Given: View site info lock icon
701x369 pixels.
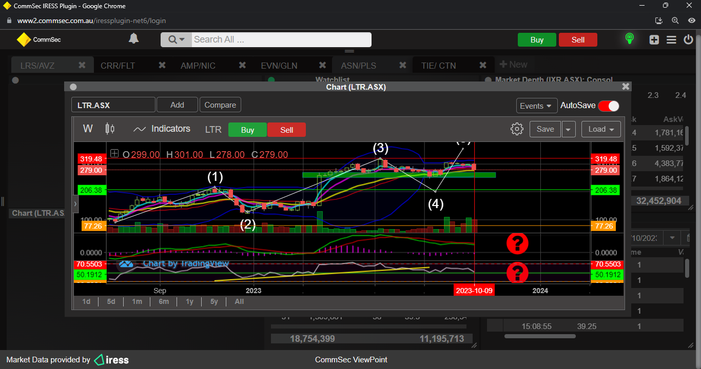Looking at the screenshot, I should [8, 20].
